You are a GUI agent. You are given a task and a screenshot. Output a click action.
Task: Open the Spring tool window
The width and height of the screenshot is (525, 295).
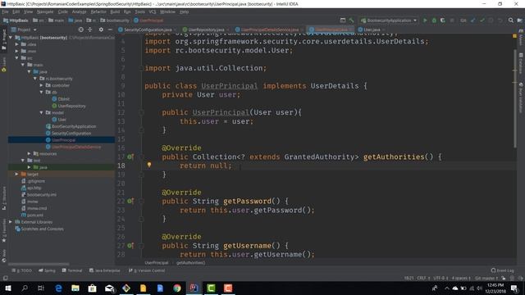coord(47,270)
